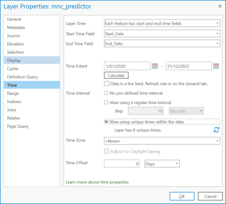
Task: Select No pre-defined time interval option
Action: pyautogui.click(x=106, y=93)
